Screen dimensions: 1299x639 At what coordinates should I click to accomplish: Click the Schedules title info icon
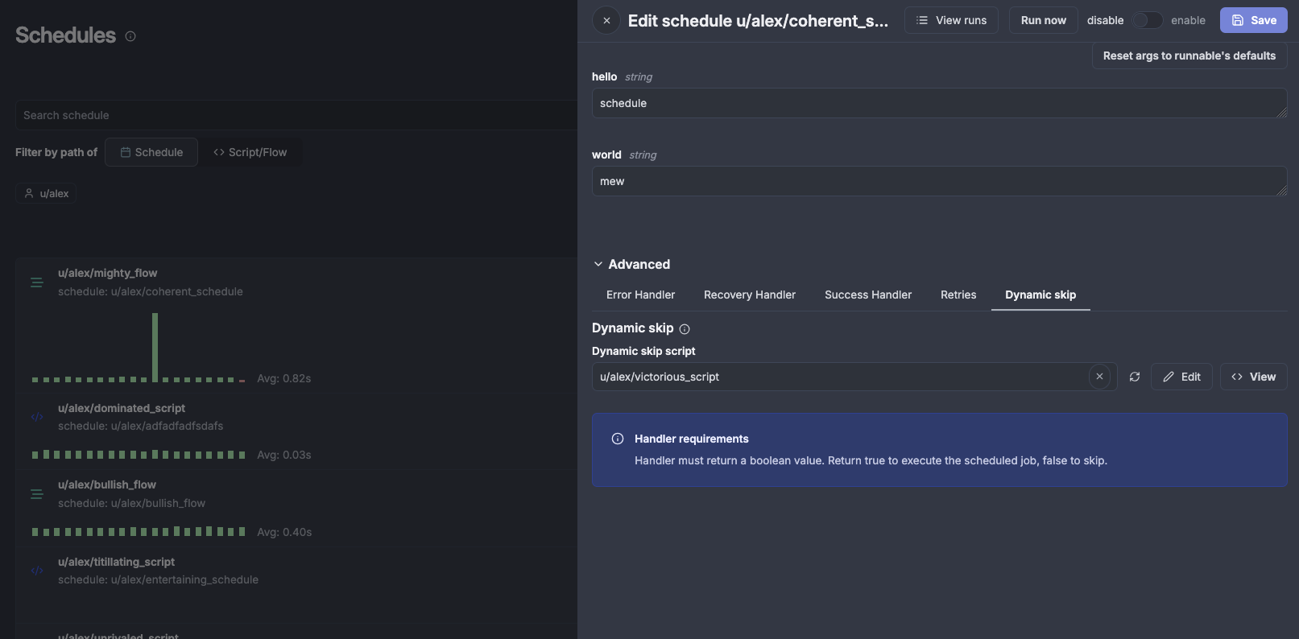pyautogui.click(x=130, y=36)
